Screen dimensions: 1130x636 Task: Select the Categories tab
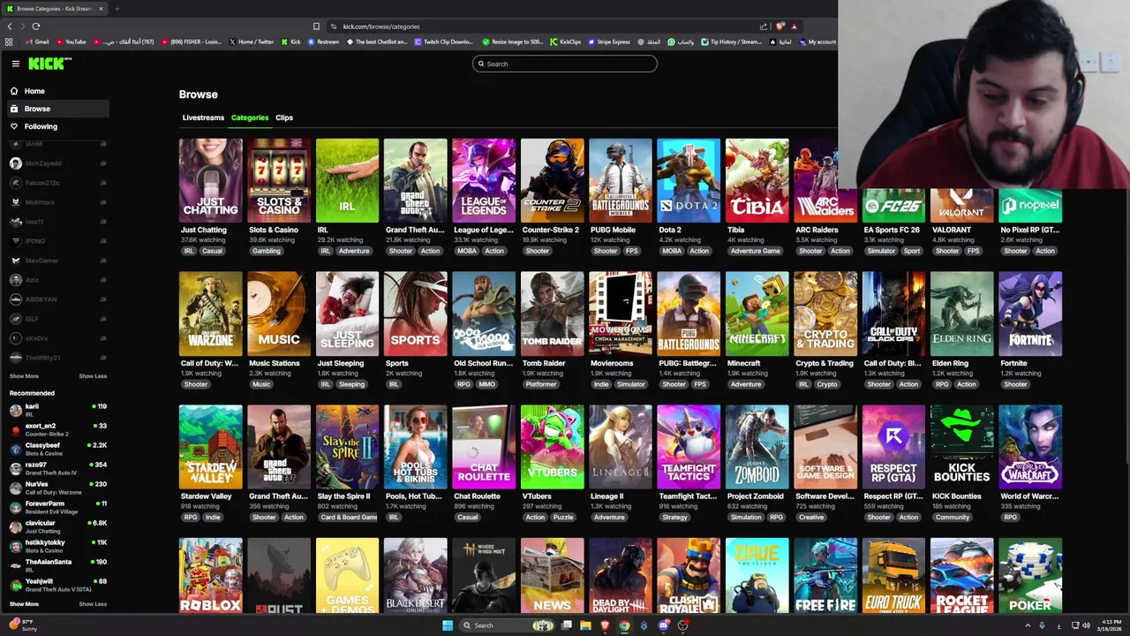pos(250,117)
